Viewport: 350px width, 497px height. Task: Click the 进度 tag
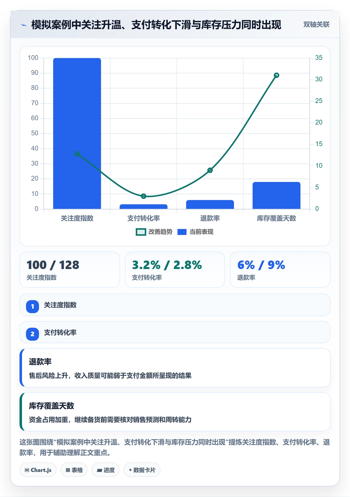point(105,470)
